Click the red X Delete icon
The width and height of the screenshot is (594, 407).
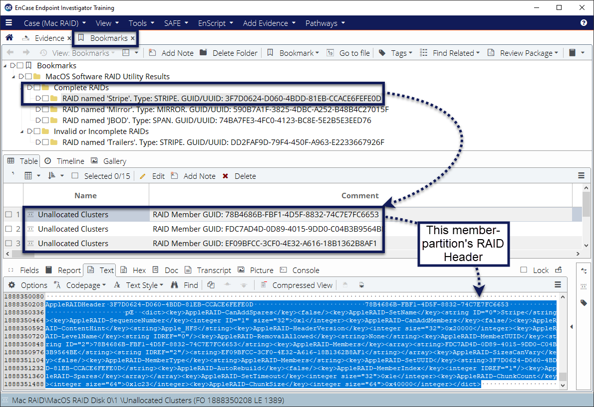coord(226,176)
